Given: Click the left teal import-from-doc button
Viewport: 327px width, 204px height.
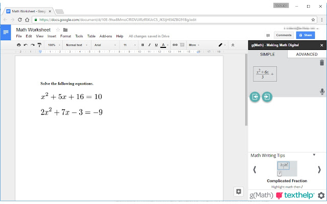Looking at the screenshot, I should (x=255, y=96).
